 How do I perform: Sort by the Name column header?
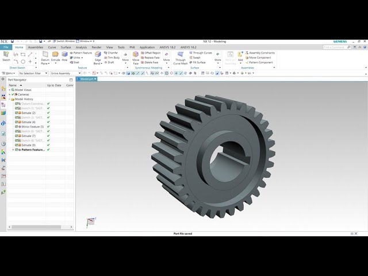tap(27, 85)
